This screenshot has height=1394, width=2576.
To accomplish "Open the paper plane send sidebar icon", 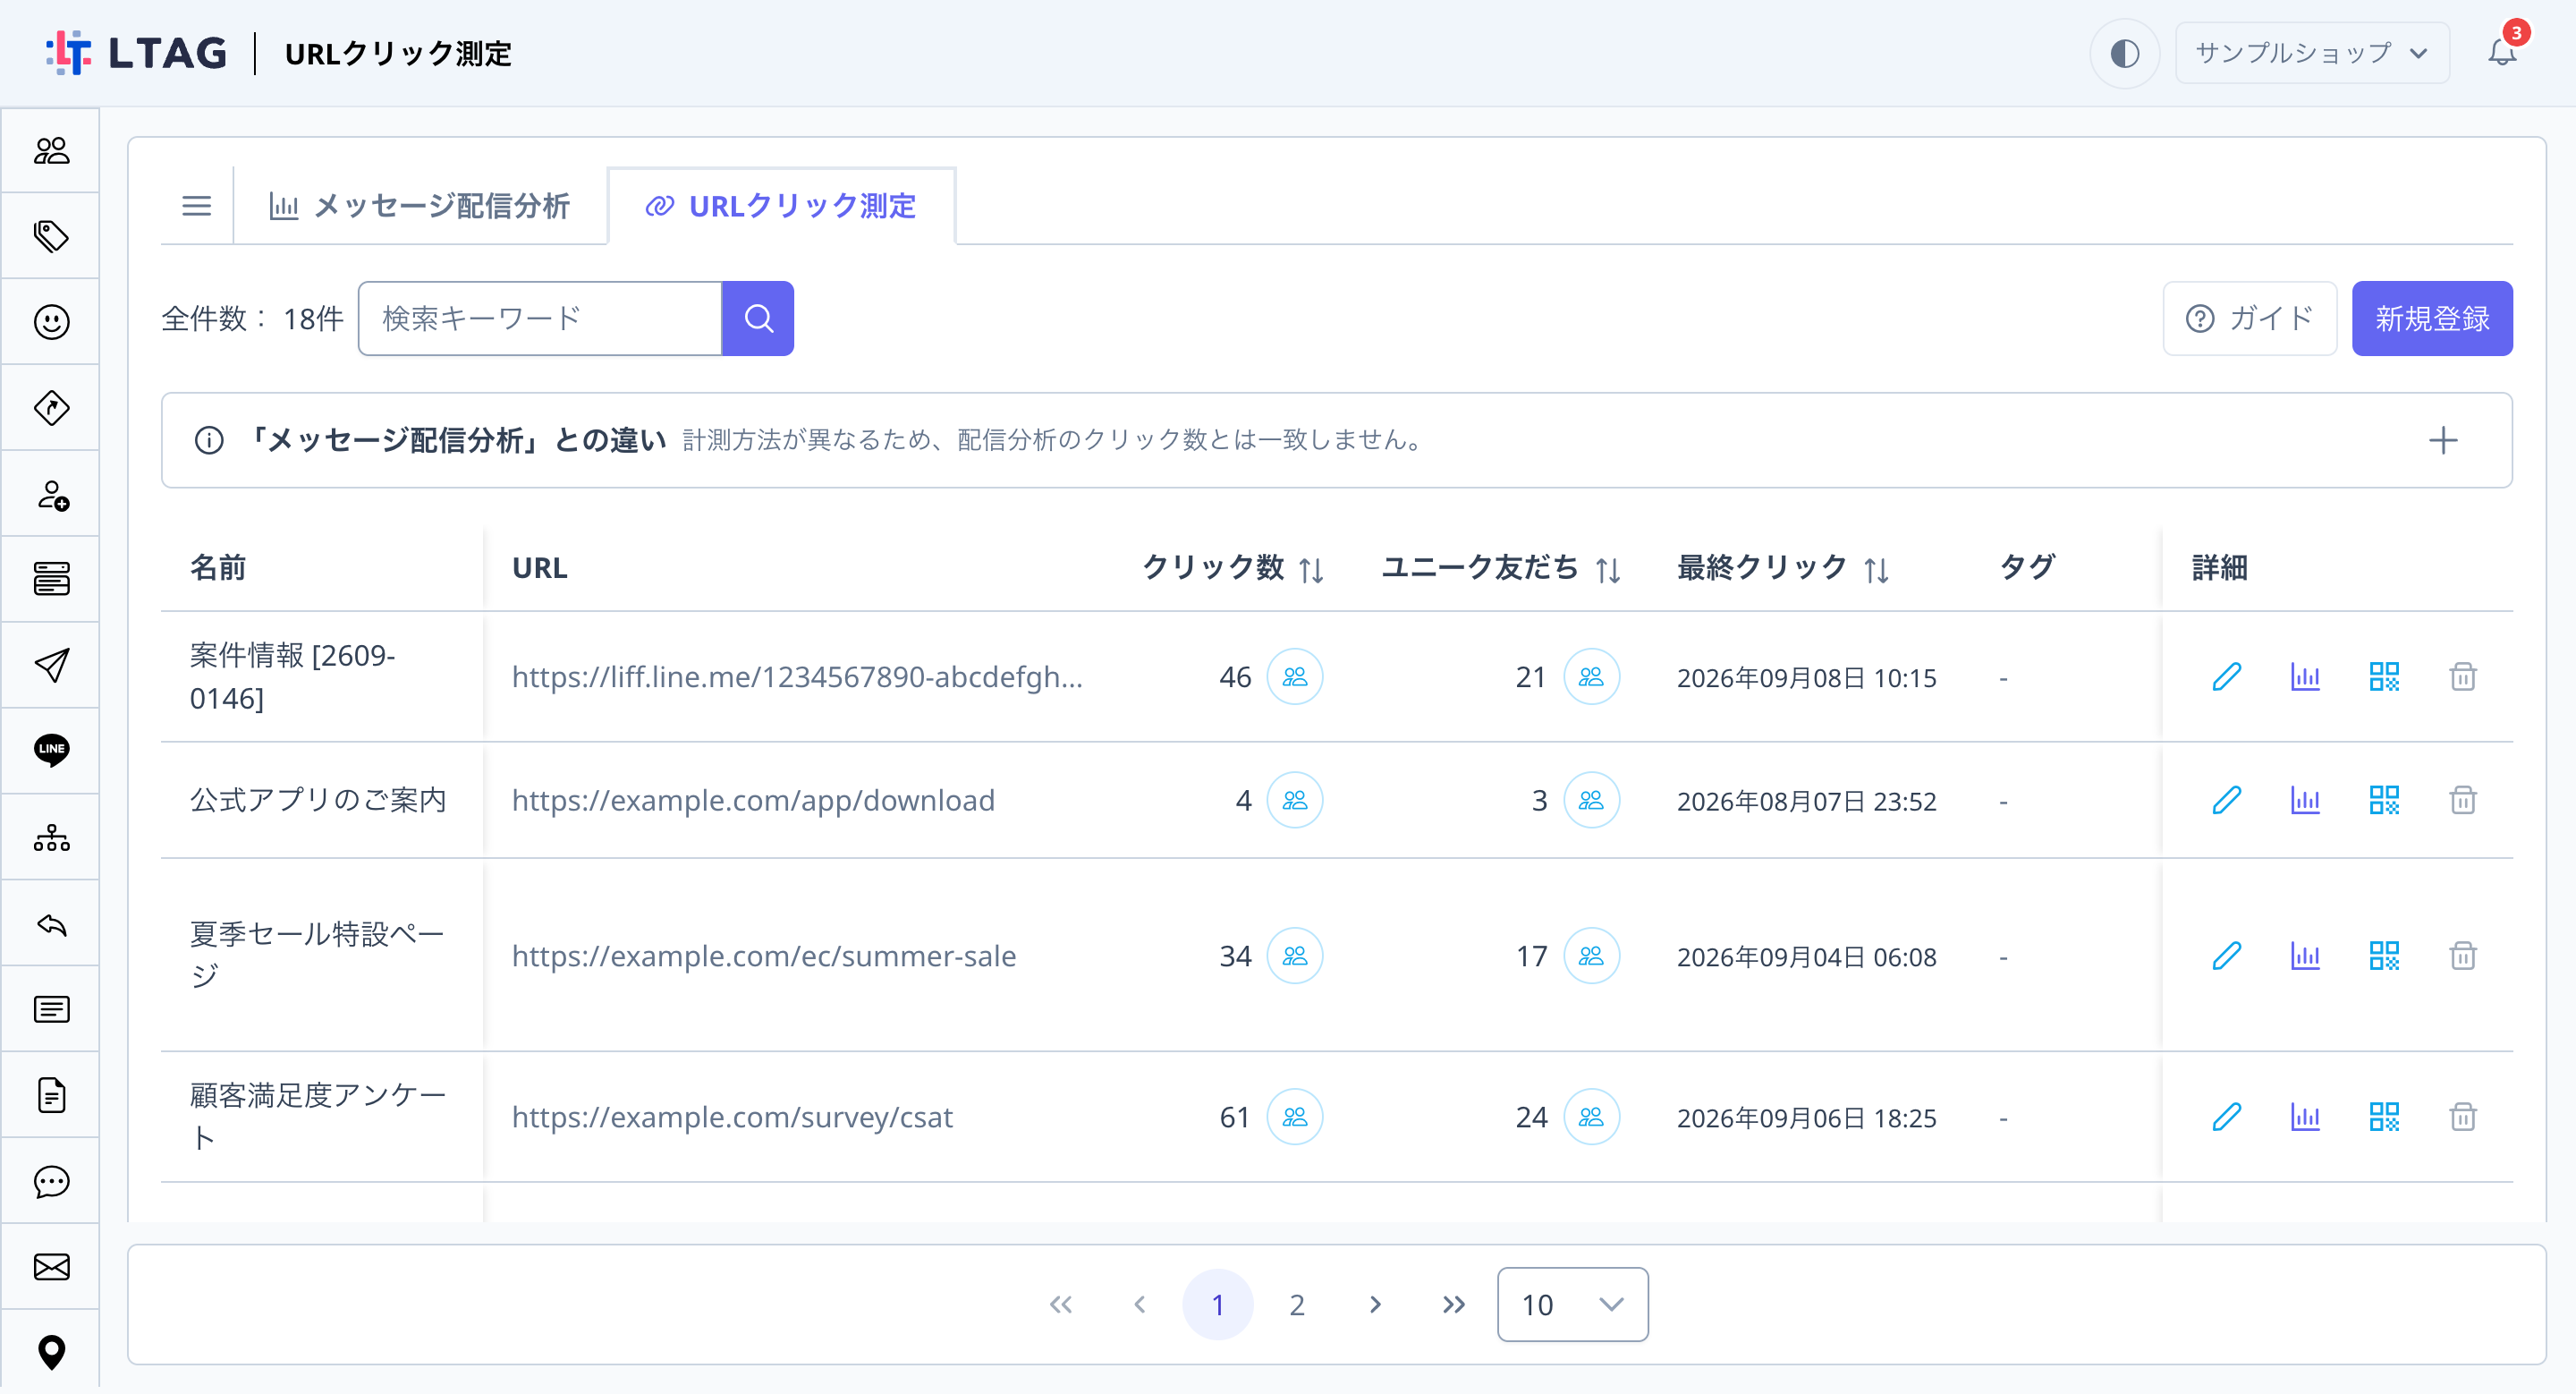I will click(51, 665).
